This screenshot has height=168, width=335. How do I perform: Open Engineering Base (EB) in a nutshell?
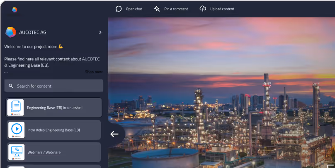point(53,108)
